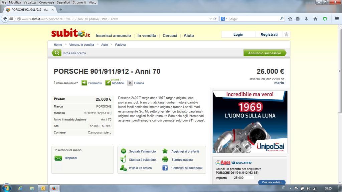
Task: Show hidden system tray icons arrow
Action: coord(290,189)
